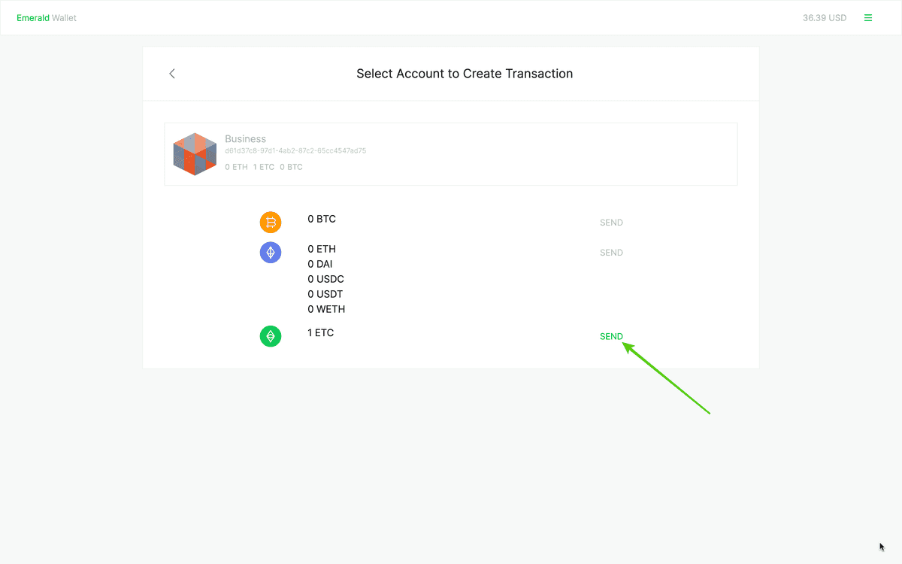Screen dimensions: 902x564
Task: Click the Emerald Wallet logo
Action: [46, 17]
